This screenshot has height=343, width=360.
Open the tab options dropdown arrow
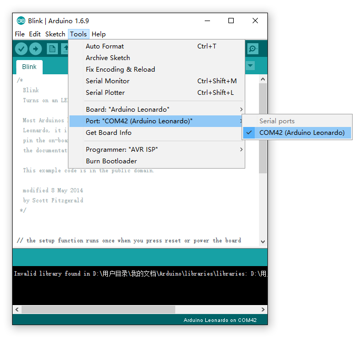point(250,66)
